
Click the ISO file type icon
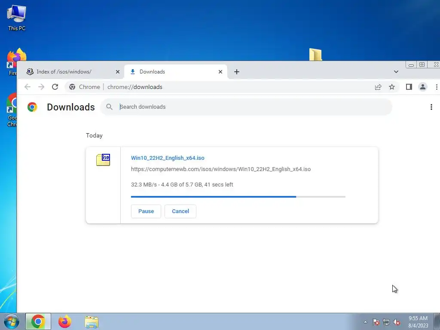pos(103,160)
